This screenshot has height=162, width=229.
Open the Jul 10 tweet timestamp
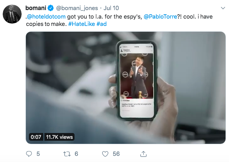pos(111,8)
